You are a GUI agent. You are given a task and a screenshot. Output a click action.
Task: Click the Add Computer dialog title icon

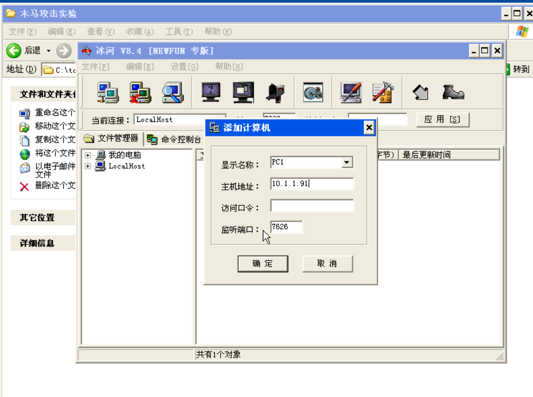pyautogui.click(x=215, y=127)
